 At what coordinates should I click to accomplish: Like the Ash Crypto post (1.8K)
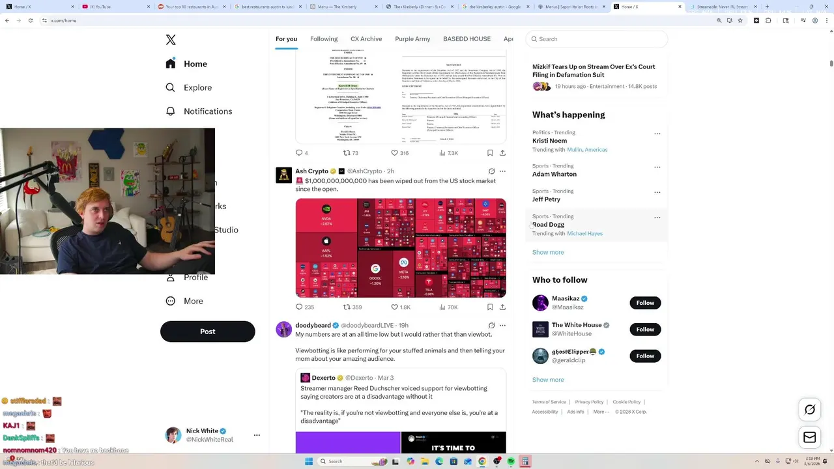(x=401, y=307)
